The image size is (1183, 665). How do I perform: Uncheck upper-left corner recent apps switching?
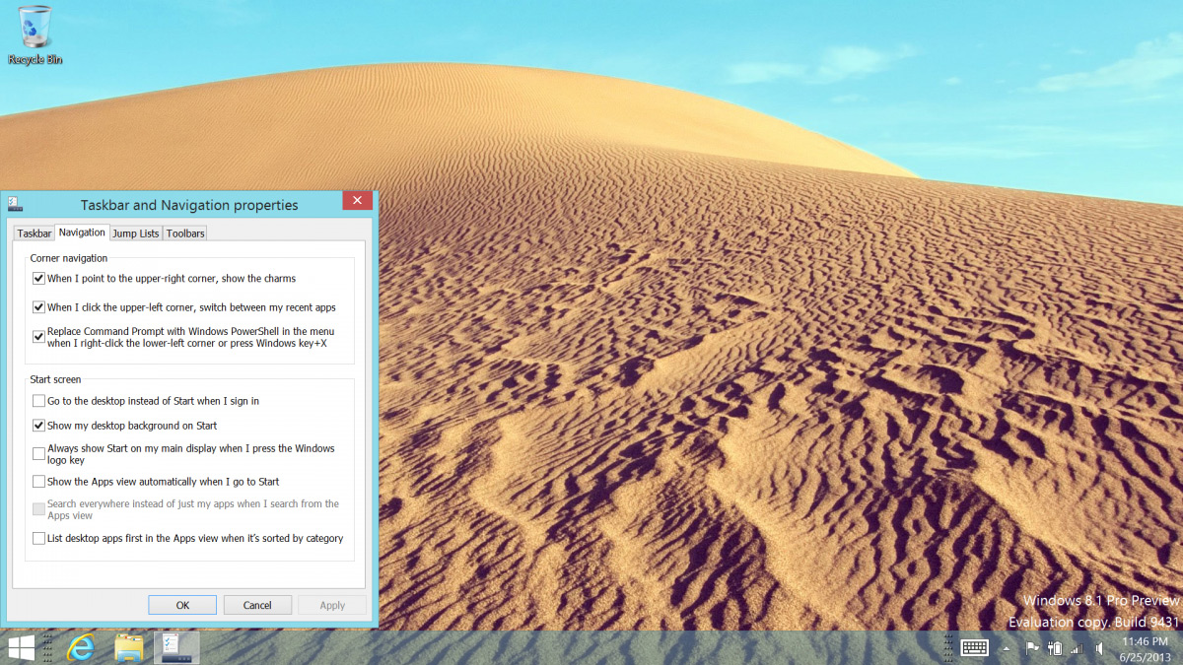(x=38, y=307)
